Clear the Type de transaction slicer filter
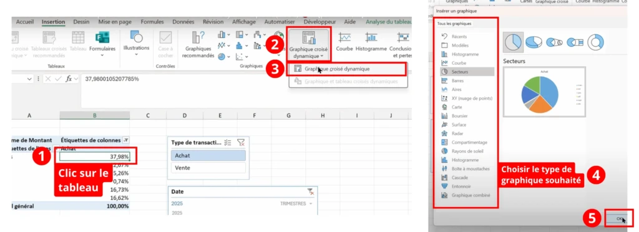The width and height of the screenshot is (639, 232). (241, 142)
